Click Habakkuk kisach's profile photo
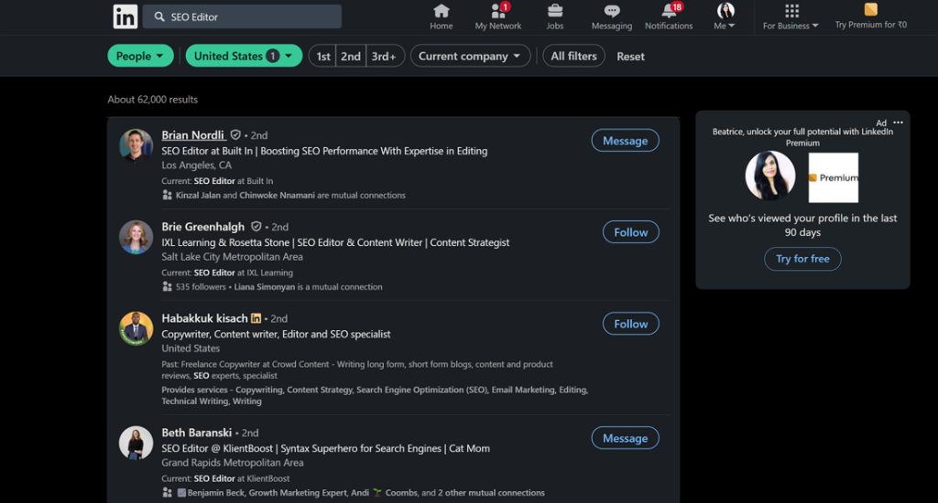Viewport: 938px width, 503px height. (136, 328)
